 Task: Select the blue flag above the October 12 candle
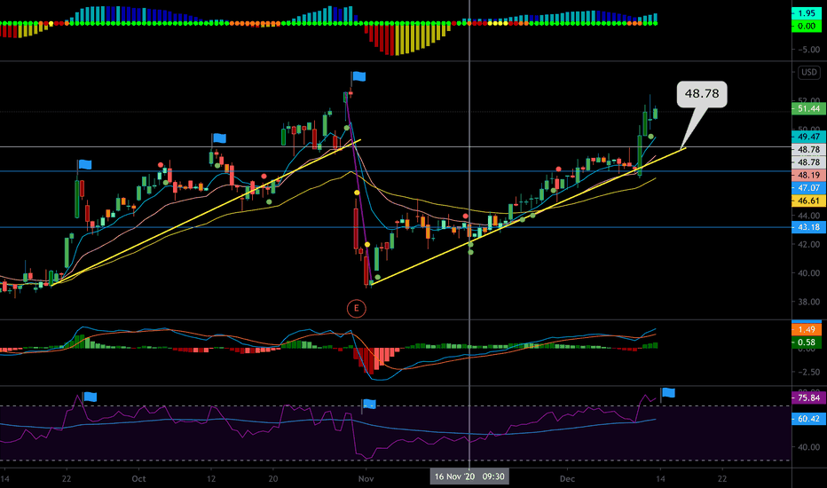(x=219, y=138)
